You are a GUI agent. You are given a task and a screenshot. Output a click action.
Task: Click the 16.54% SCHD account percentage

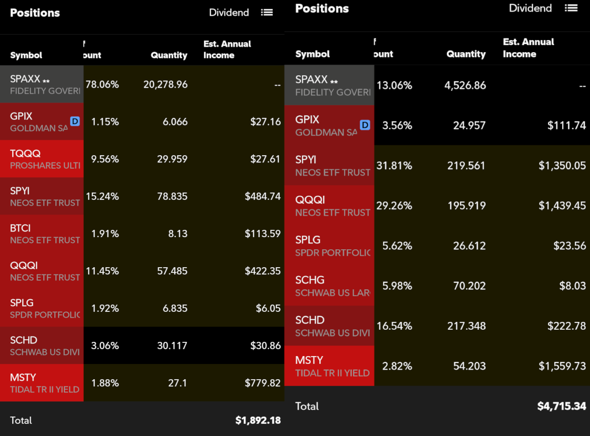(x=395, y=326)
